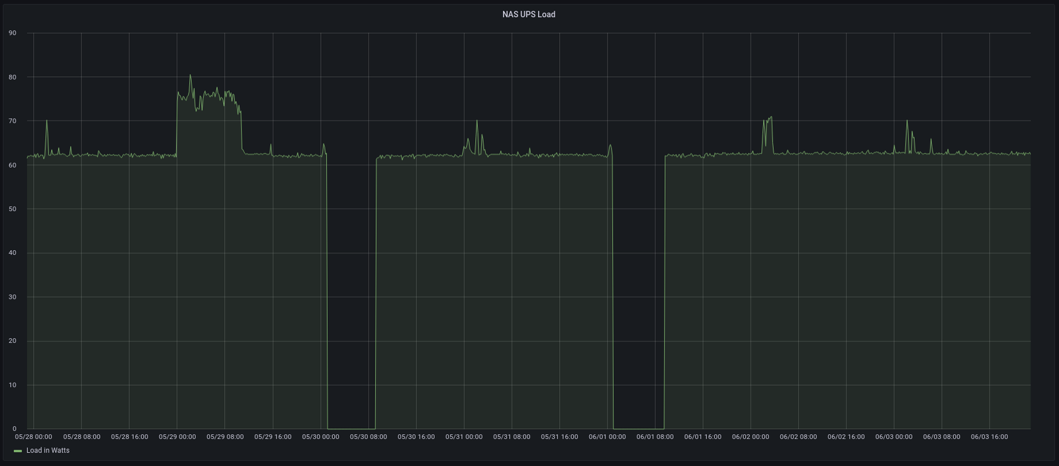Click the 06/03 16:00 time axis label
Image resolution: width=1059 pixels, height=466 pixels.
989,437
